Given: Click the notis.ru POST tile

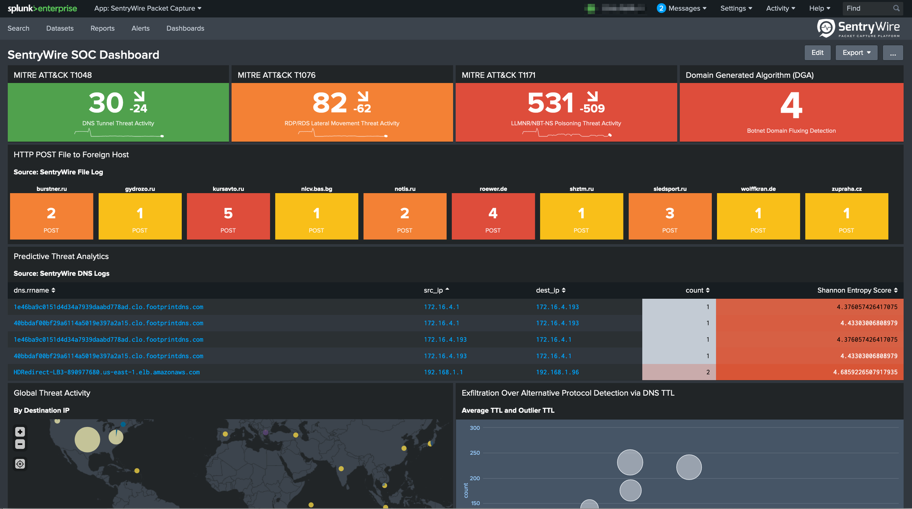Looking at the screenshot, I should coord(405,216).
